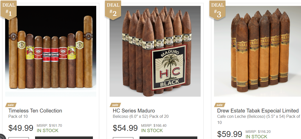Open Drew Estate Tabak Especial Limited title
Screen dimensions: 301x139
point(258,111)
